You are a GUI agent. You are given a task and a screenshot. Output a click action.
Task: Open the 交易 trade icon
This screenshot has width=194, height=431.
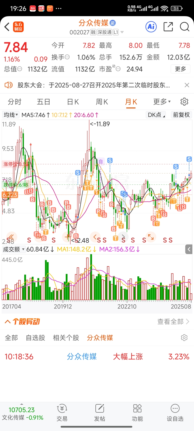pyautogui.click(x=62, y=413)
